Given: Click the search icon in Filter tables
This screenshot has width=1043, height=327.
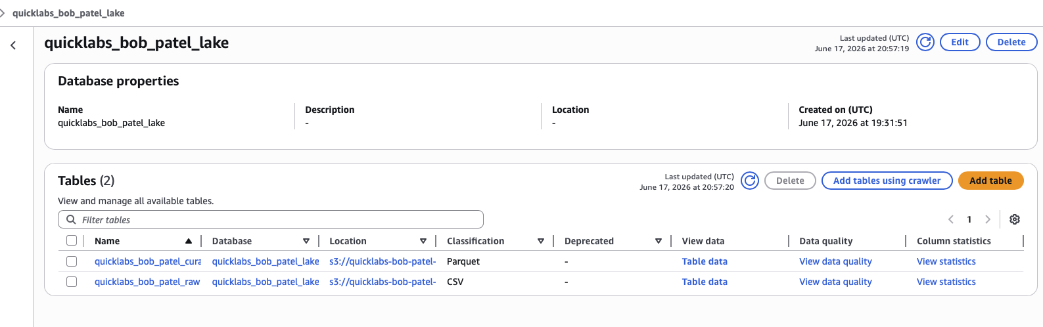Looking at the screenshot, I should coord(71,219).
